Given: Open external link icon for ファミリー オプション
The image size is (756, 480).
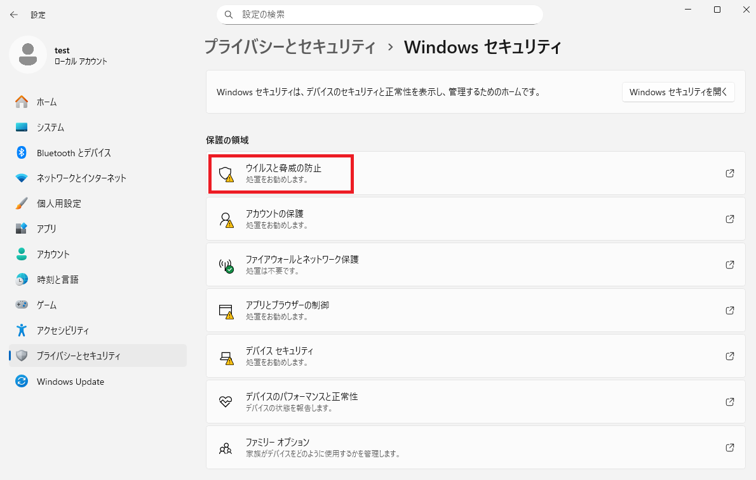Looking at the screenshot, I should [x=730, y=448].
